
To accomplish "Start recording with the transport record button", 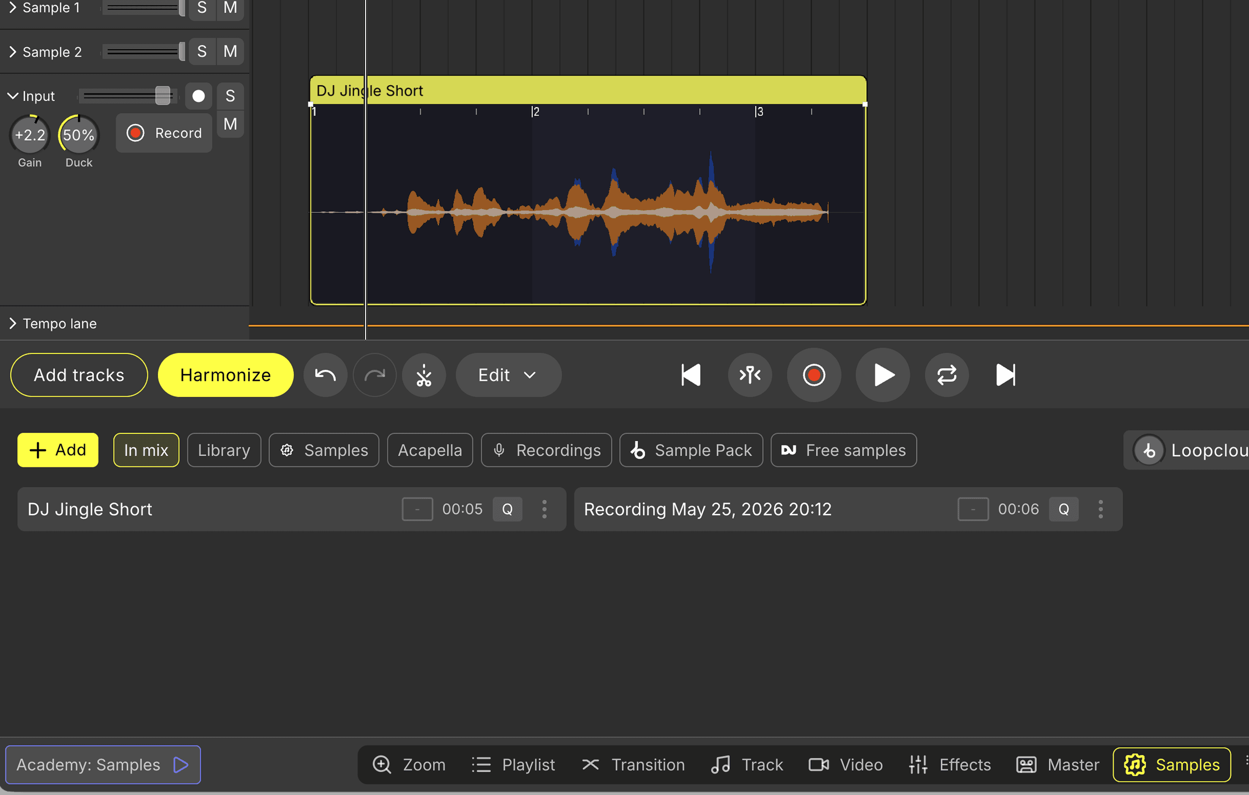I will (814, 375).
